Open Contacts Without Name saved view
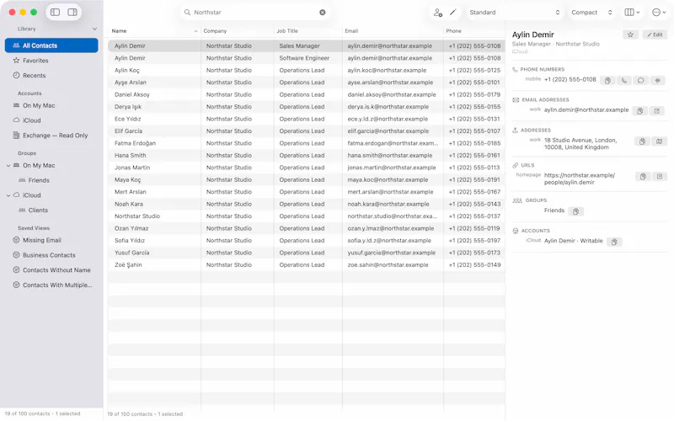The width and height of the screenshot is (674, 421). coord(51,270)
